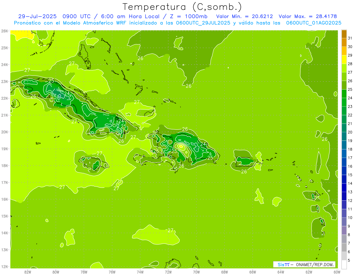Viewport: 358px width, 276px height.
Task: Click colorbar swatch between 19 and 20
Action: click(x=344, y=136)
